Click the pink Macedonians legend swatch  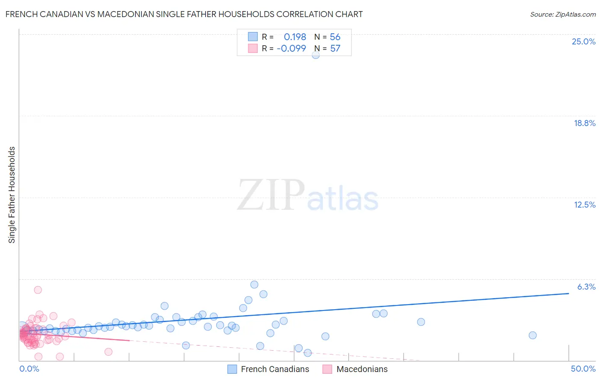coord(327,369)
